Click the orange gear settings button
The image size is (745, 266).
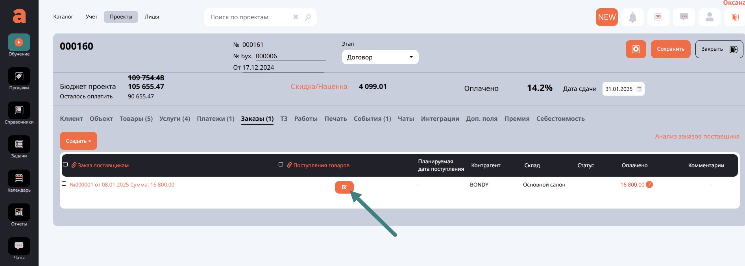(x=636, y=49)
